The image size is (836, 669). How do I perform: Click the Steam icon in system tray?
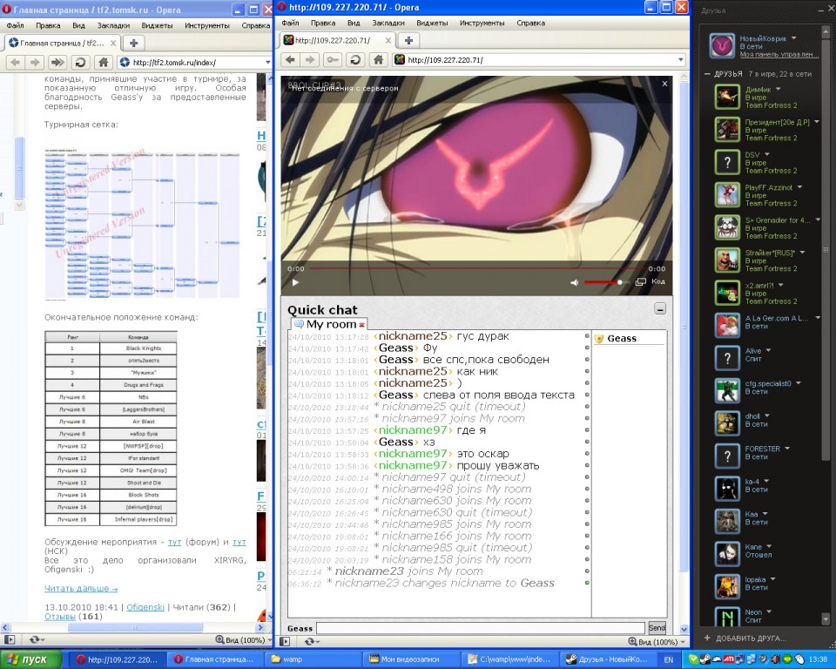click(x=705, y=659)
